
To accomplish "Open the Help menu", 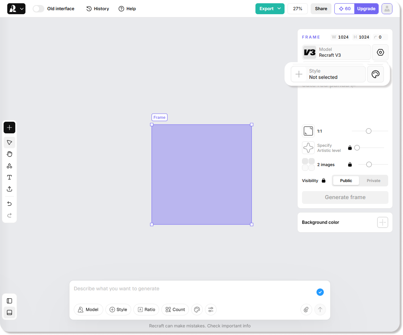I will [127, 9].
